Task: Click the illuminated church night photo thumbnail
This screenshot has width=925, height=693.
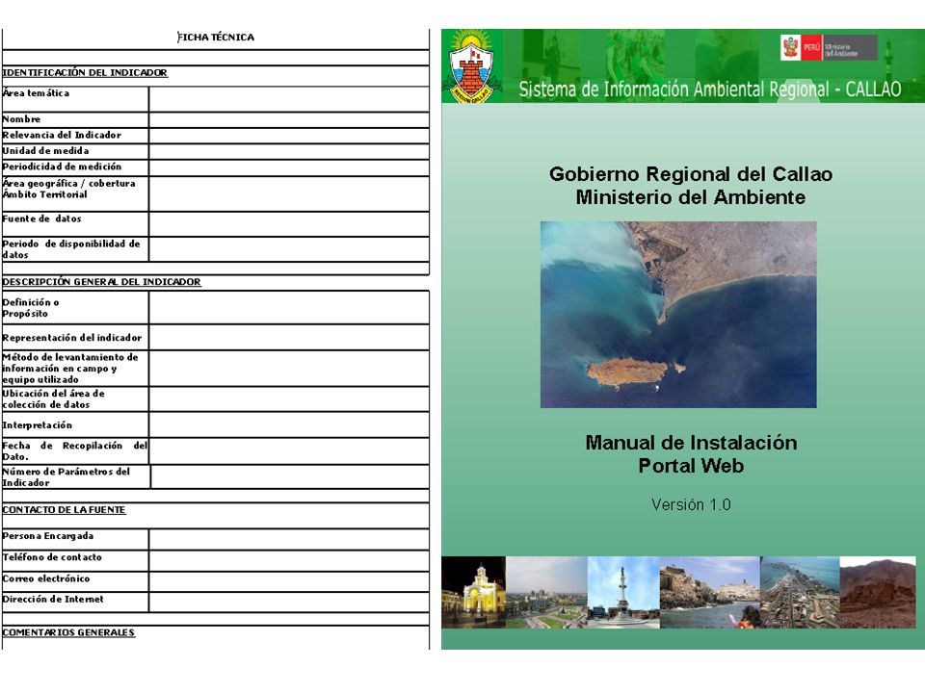Action: tap(474, 592)
